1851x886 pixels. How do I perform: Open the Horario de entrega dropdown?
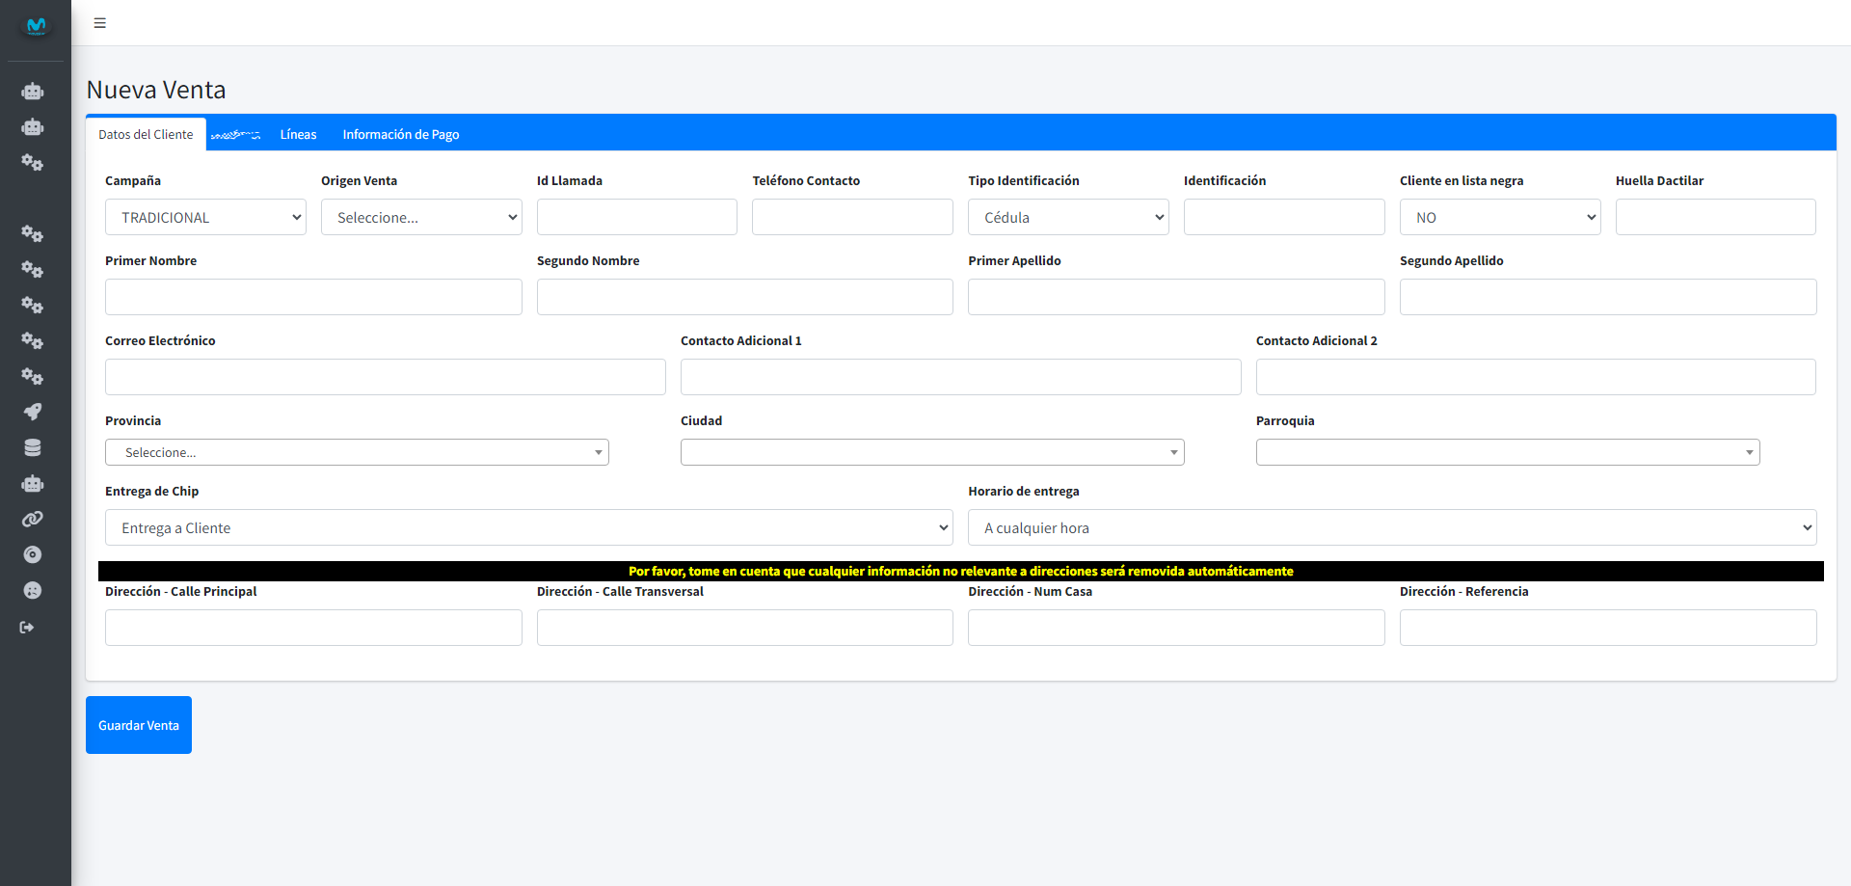(1392, 527)
